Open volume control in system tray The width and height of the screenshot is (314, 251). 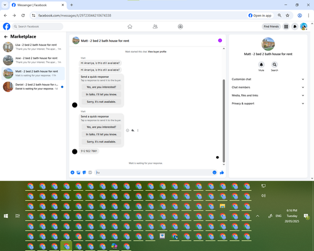point(263,196)
